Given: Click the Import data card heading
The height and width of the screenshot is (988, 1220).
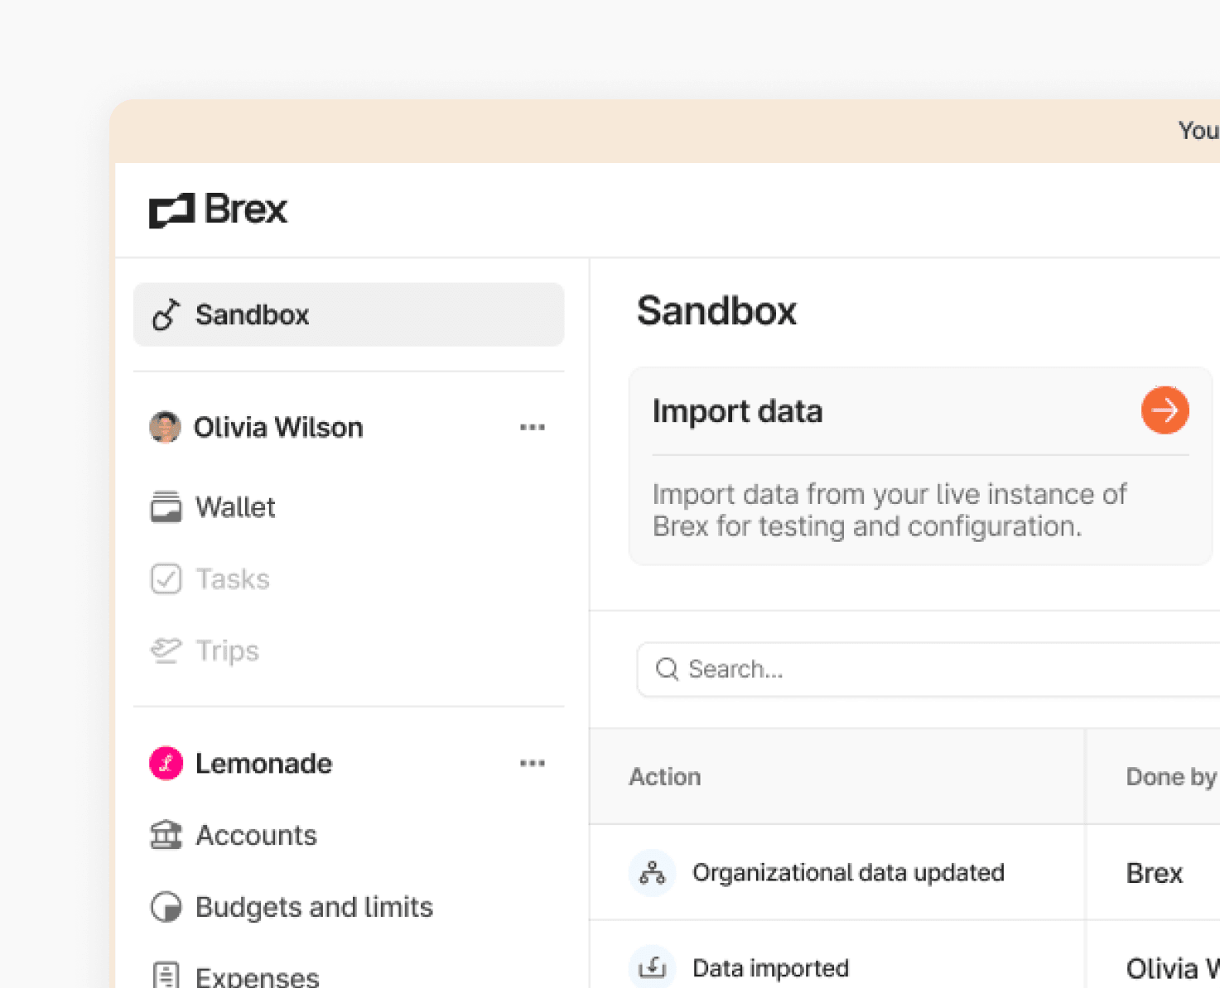Looking at the screenshot, I should click(738, 410).
